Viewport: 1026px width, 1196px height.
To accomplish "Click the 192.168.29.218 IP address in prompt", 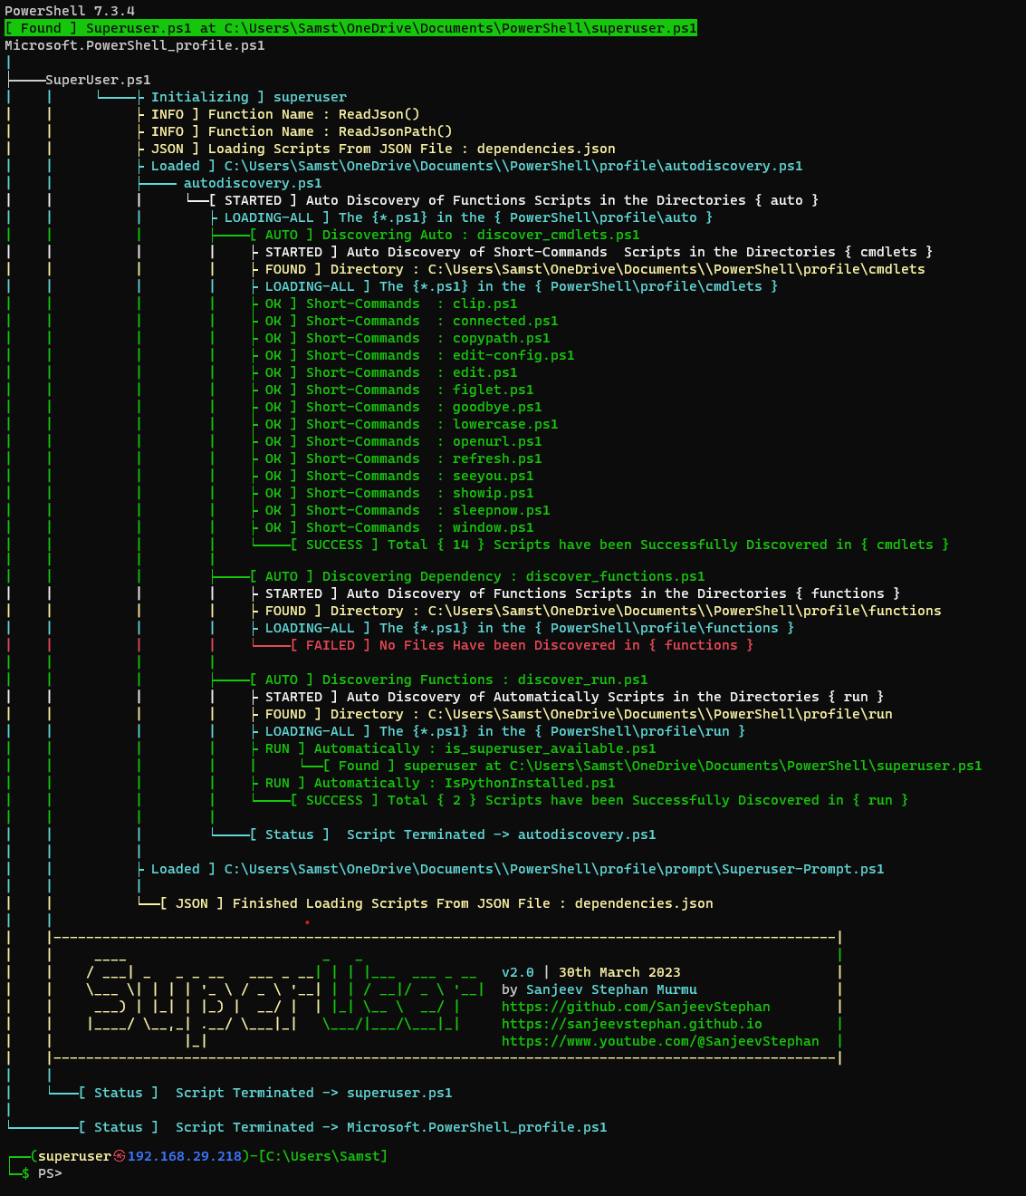I will coord(185,1156).
